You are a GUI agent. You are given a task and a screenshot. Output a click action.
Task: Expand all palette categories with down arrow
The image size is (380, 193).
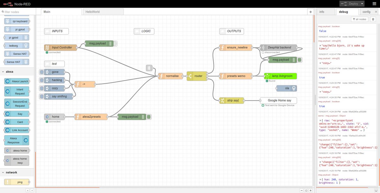(x=31, y=190)
